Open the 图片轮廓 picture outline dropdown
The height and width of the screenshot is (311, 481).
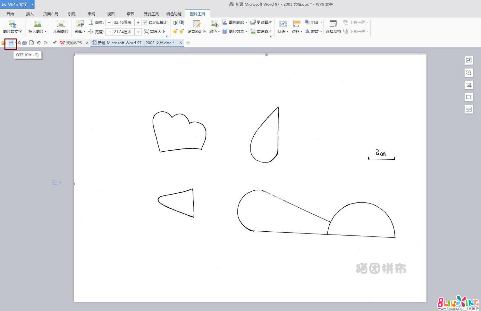246,22
